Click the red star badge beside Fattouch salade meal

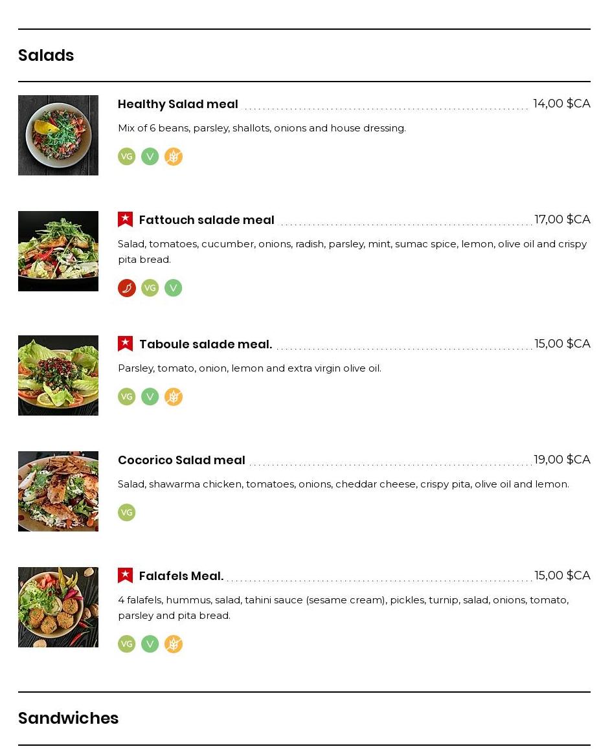(x=125, y=219)
